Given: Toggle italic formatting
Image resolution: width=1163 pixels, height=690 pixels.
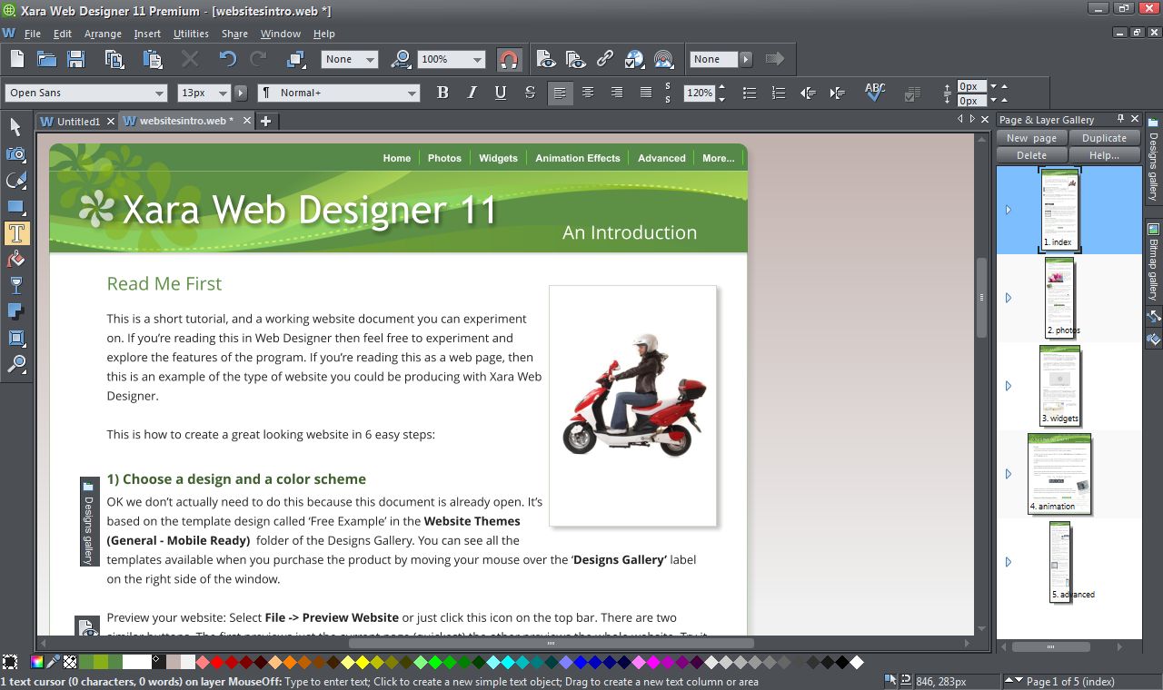Looking at the screenshot, I should (472, 93).
